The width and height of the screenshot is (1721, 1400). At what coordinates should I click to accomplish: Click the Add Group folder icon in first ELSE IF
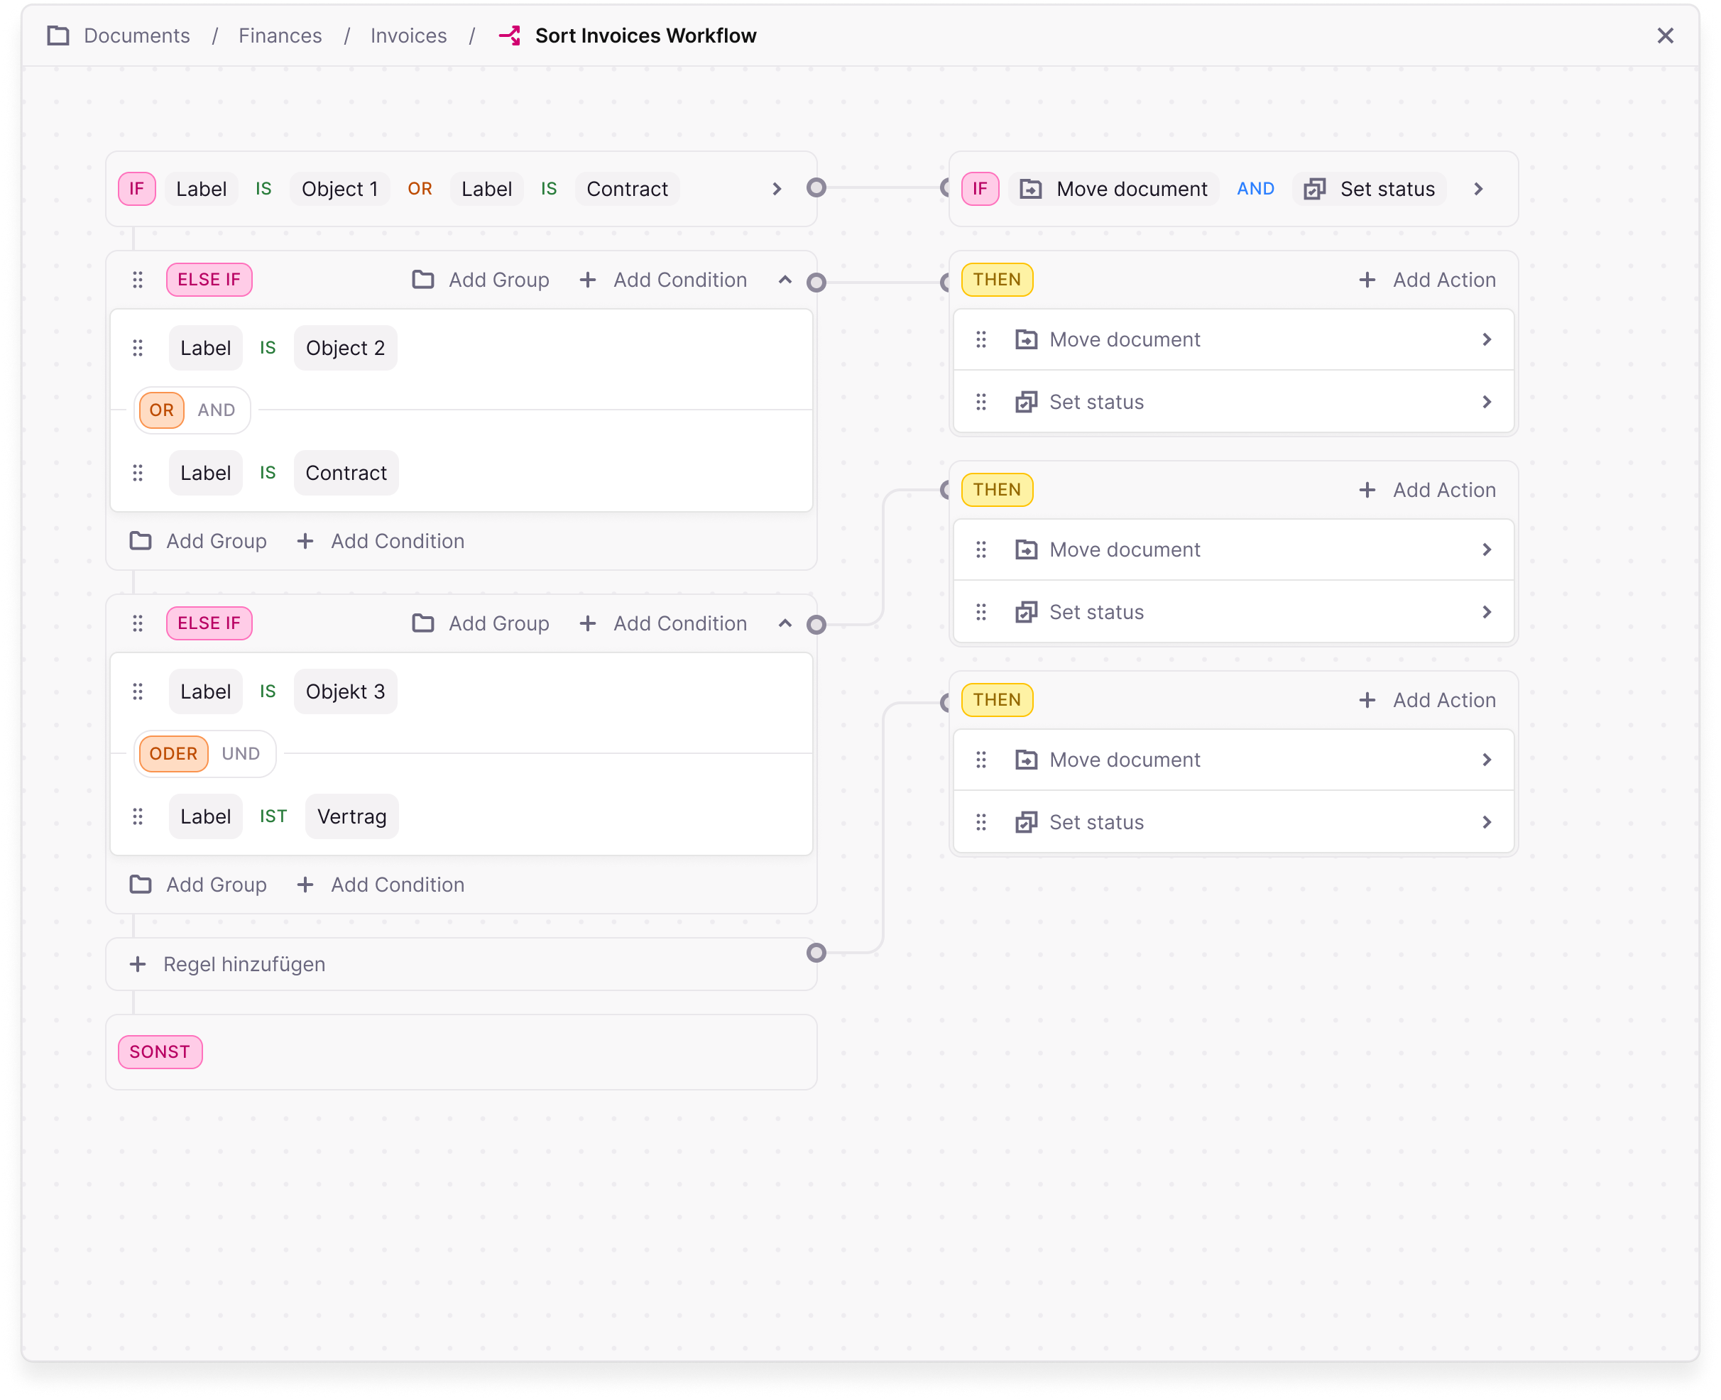coord(423,279)
